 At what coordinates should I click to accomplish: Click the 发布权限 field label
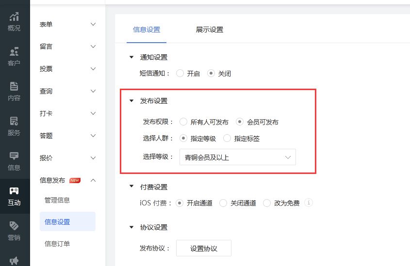tap(158, 122)
